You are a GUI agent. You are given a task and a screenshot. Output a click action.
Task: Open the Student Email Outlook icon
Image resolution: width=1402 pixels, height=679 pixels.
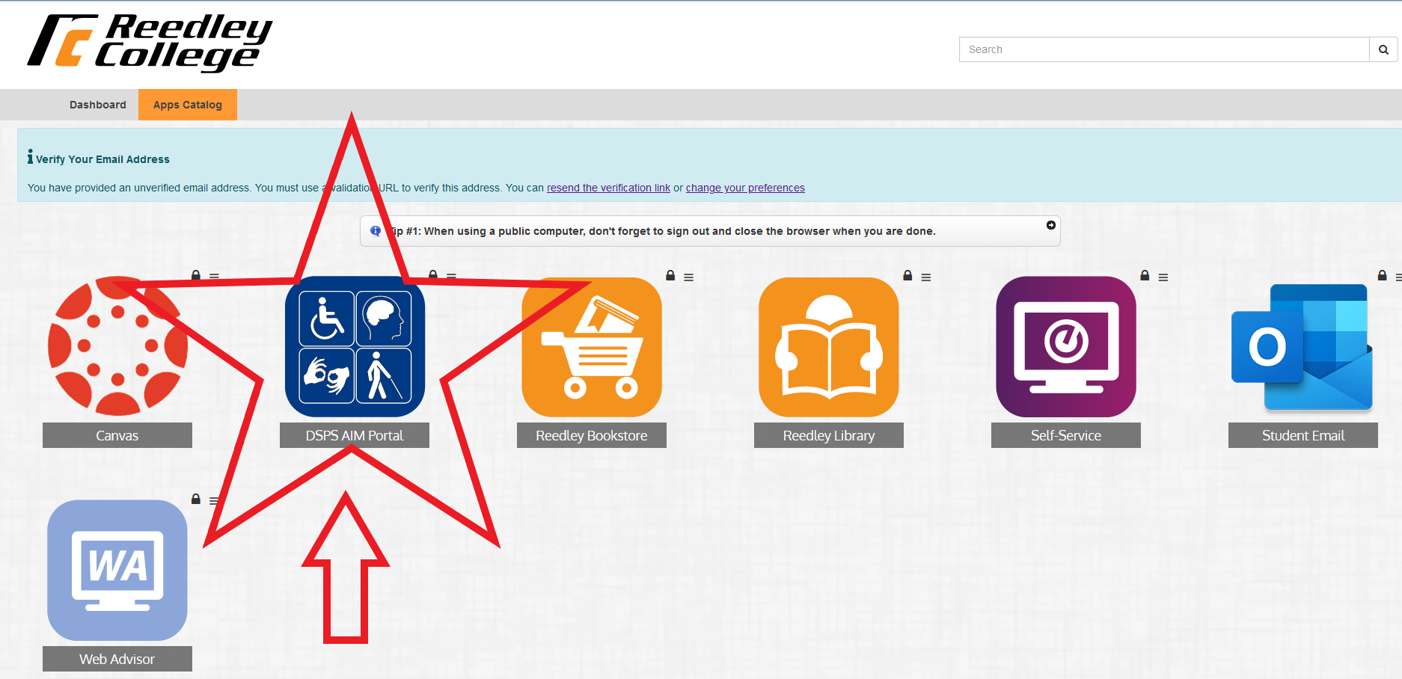[x=1302, y=347]
